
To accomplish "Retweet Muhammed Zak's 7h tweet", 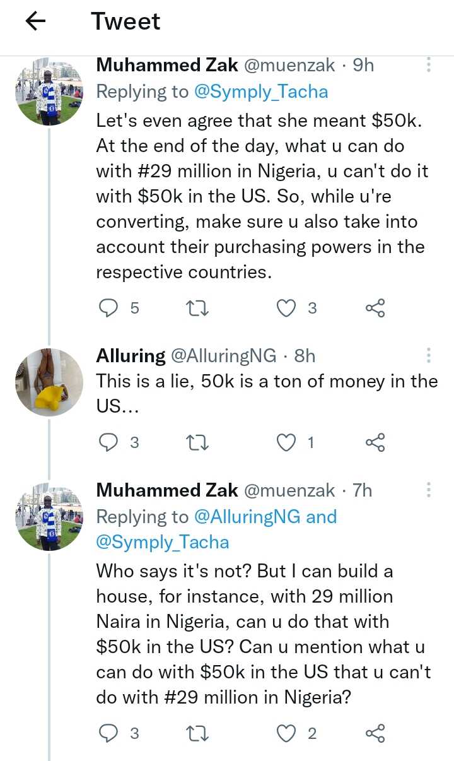I will (x=199, y=733).
